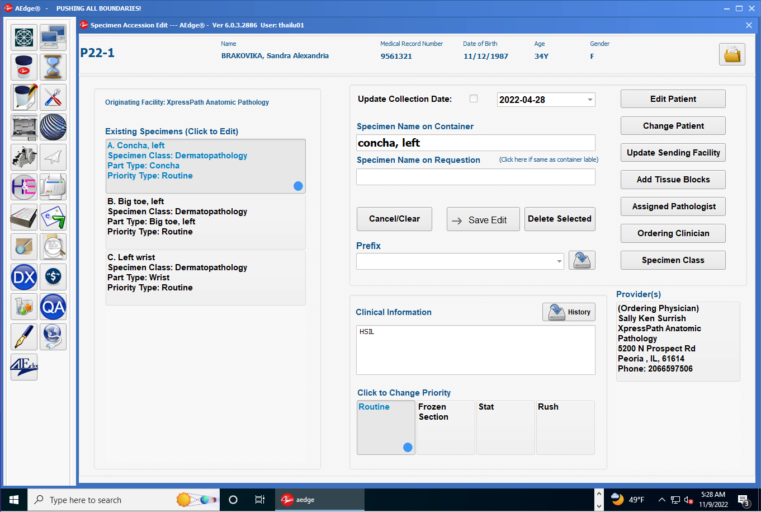
Task: Open the blue DX diagnosis icon
Action: pos(24,277)
